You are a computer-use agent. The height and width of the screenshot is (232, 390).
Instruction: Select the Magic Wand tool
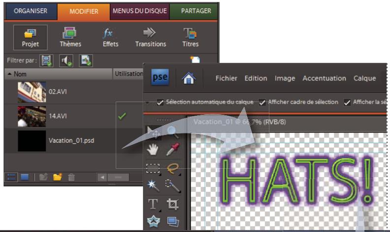[x=153, y=186]
